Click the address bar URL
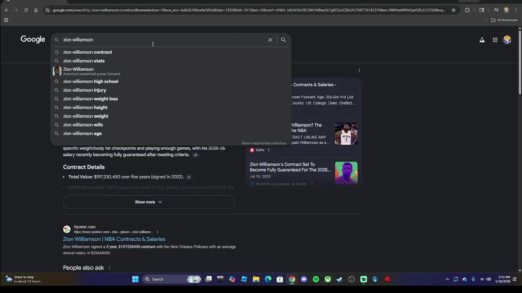The width and height of the screenshot is (522, 293). pyautogui.click(x=249, y=10)
